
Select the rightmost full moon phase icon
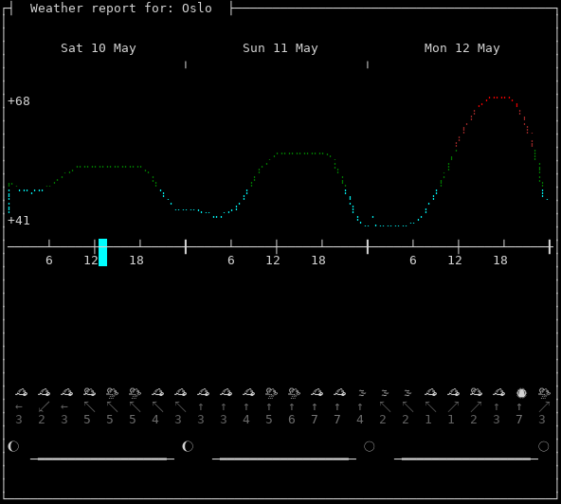tap(544, 446)
